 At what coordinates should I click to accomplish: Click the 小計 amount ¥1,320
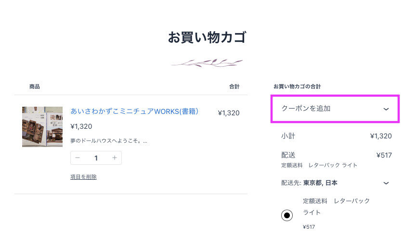[x=381, y=136]
